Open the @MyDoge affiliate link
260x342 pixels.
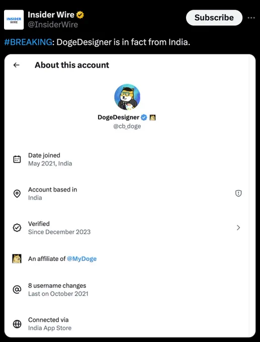pyautogui.click(x=82, y=259)
